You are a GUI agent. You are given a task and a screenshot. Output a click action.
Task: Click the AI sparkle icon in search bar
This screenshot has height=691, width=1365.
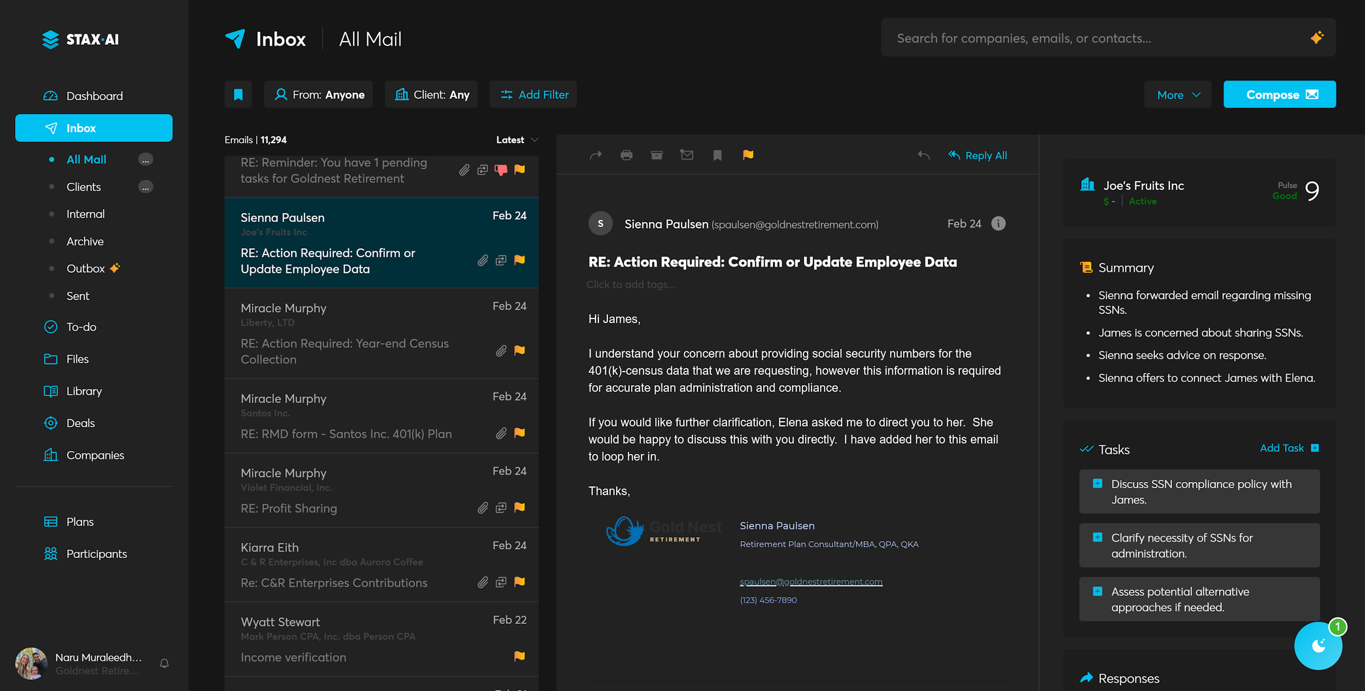coord(1317,37)
